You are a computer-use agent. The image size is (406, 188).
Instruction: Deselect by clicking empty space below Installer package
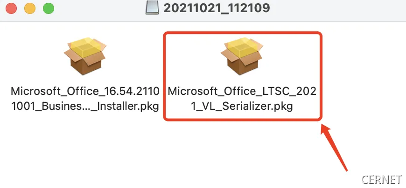84,149
